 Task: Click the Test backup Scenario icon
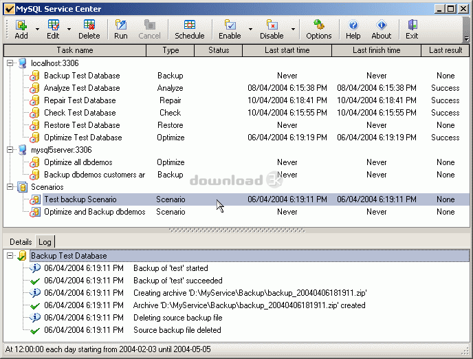[x=34, y=199]
